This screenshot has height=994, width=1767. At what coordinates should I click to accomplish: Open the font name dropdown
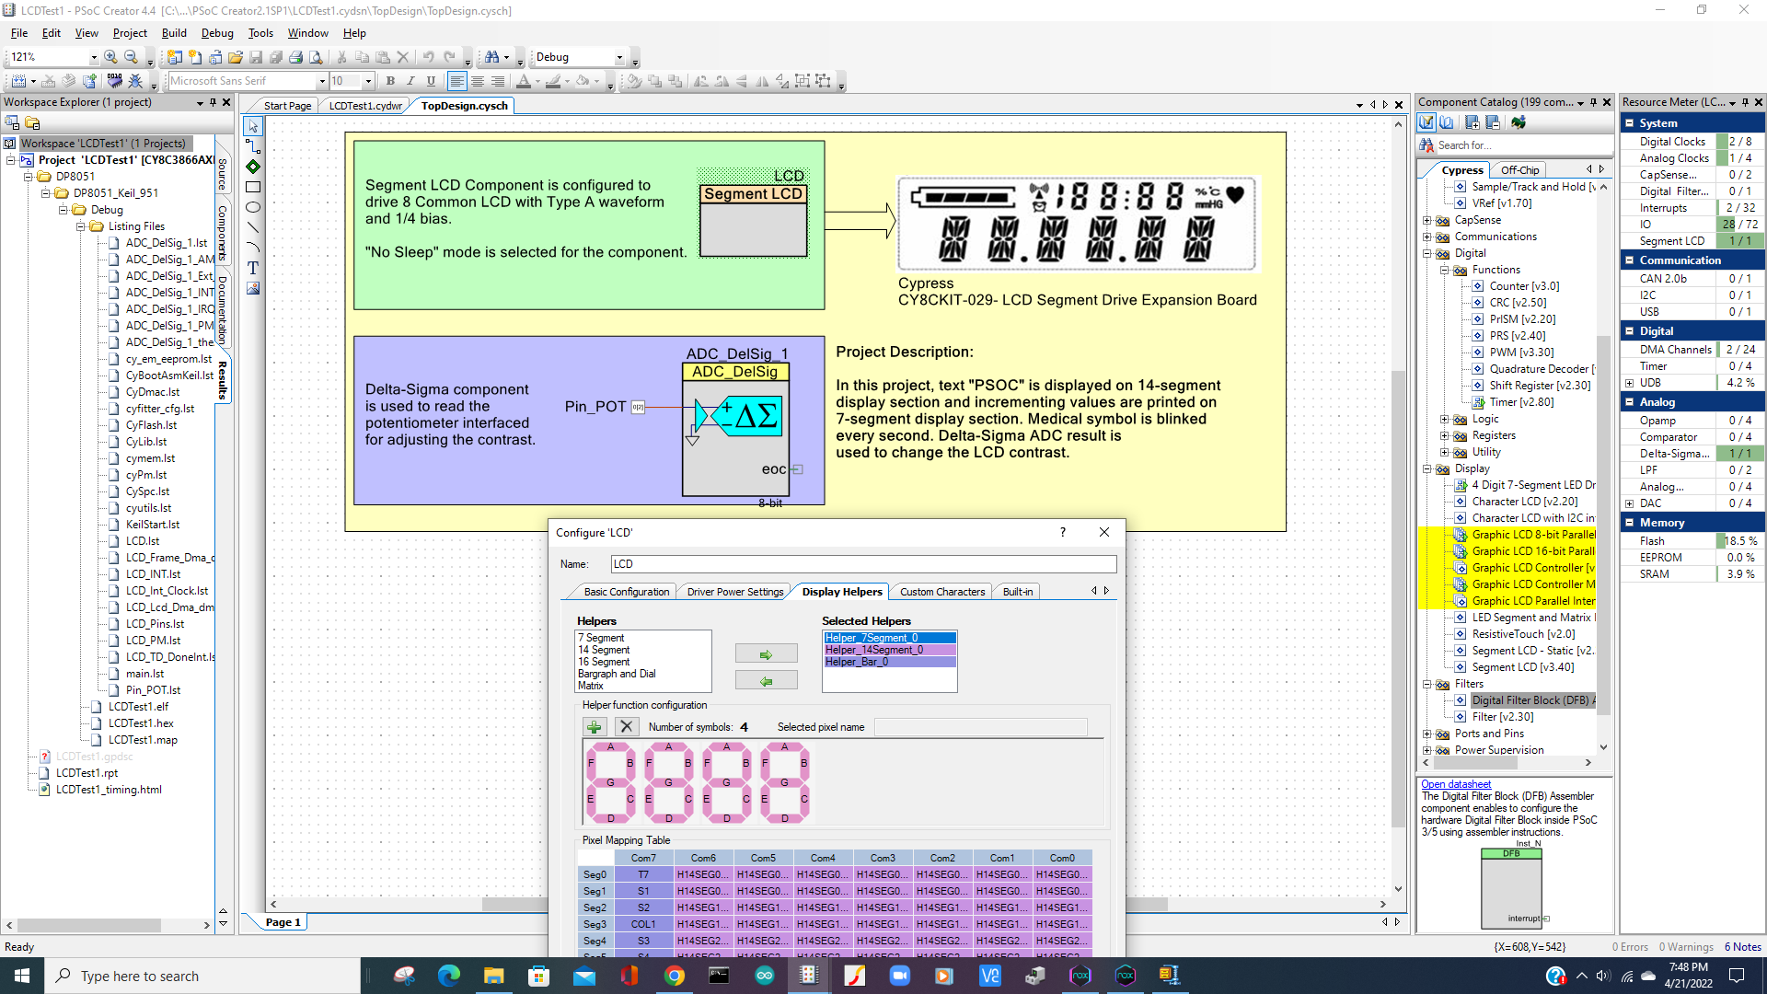click(322, 81)
